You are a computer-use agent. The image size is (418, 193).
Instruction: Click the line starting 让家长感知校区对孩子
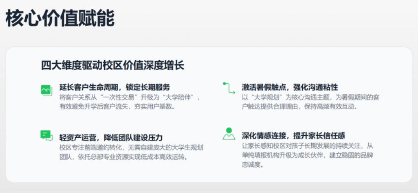(307, 146)
